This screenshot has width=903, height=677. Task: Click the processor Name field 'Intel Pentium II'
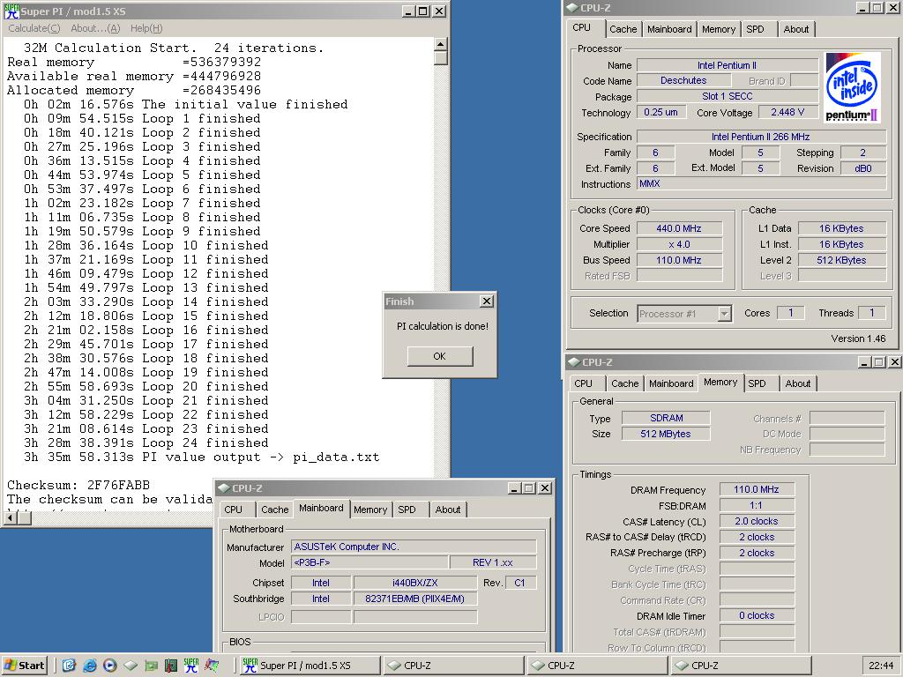coord(728,65)
